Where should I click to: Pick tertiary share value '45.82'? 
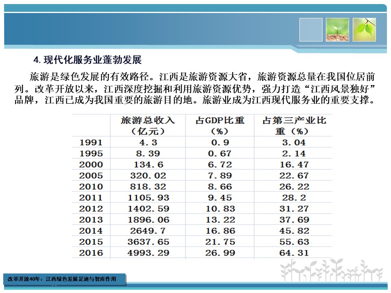coord(294,231)
